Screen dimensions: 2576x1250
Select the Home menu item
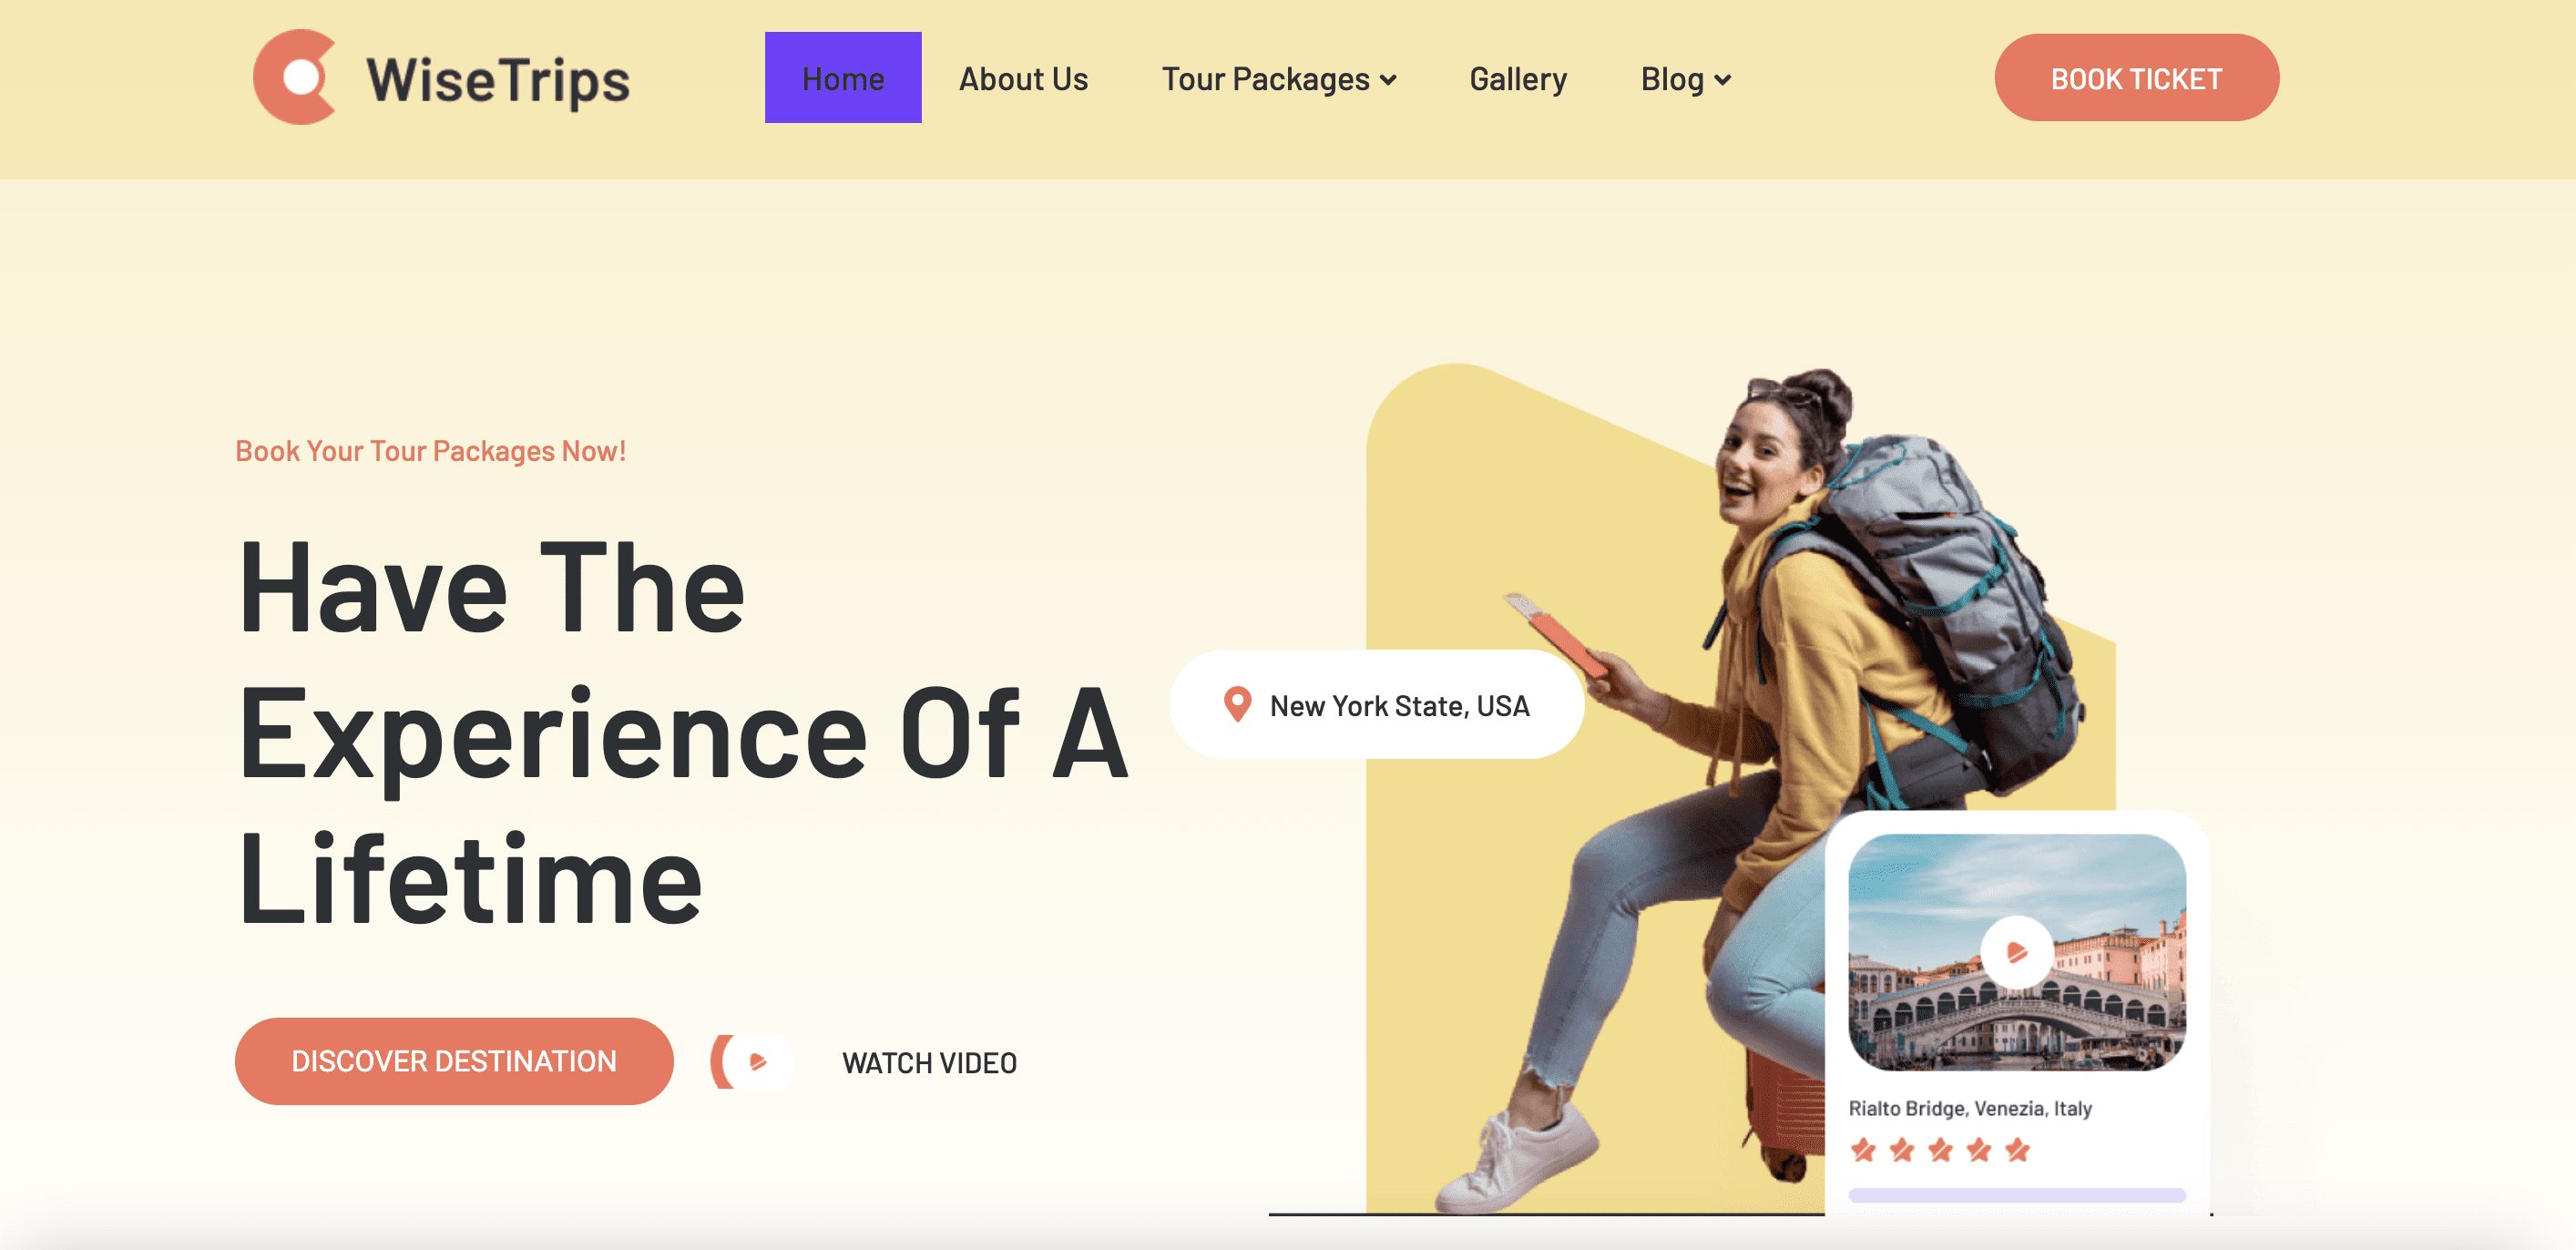click(x=843, y=77)
